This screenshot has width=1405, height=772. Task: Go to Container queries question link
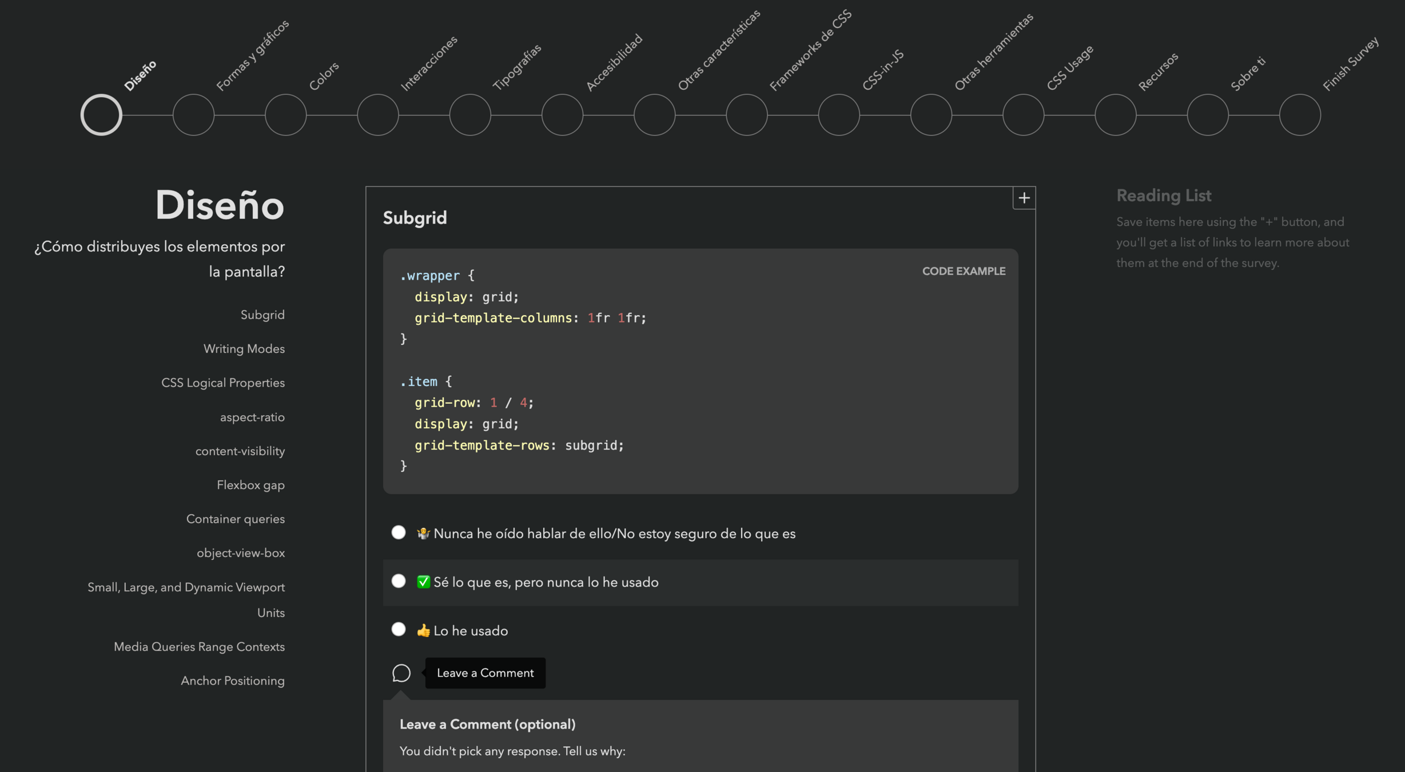click(235, 519)
